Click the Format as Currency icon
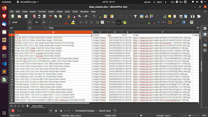 coord(125,22)
